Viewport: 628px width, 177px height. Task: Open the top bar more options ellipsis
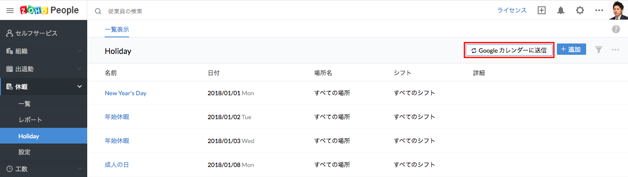pyautogui.click(x=599, y=10)
